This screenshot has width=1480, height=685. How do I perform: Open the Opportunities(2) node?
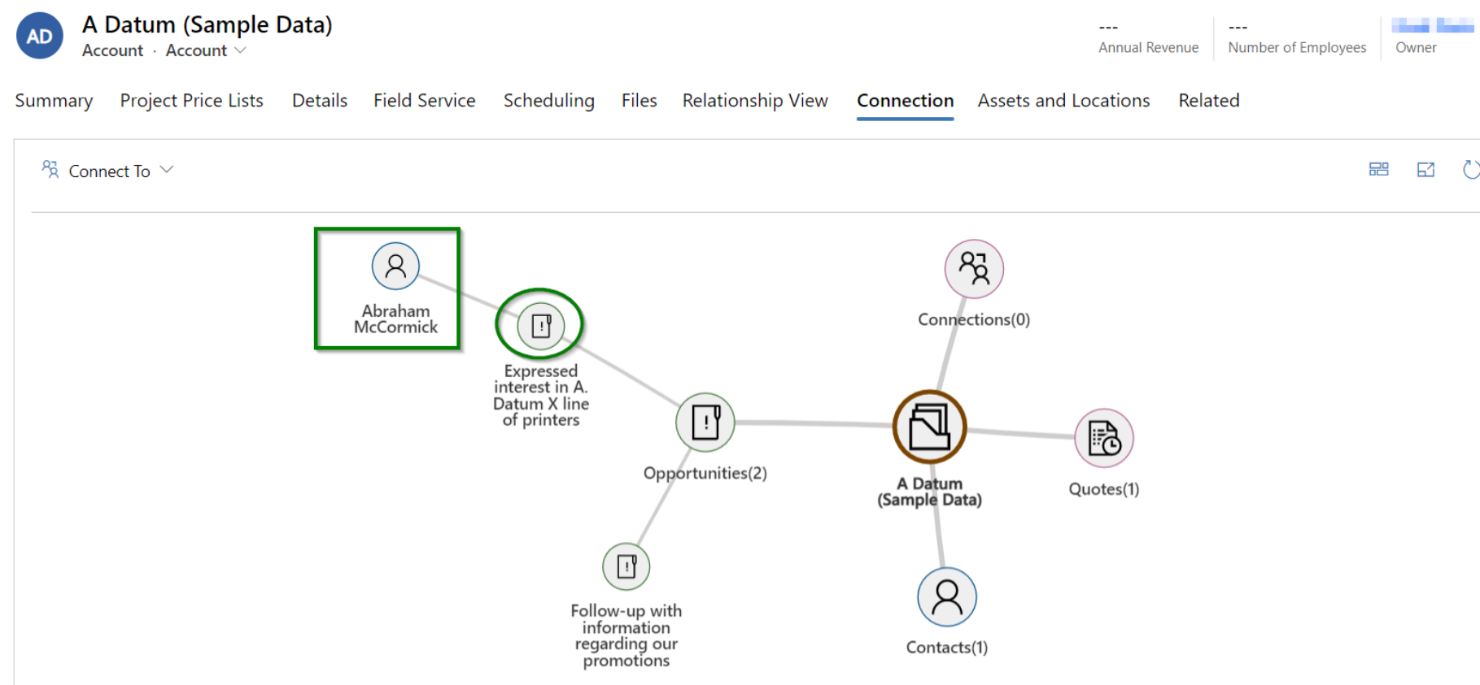705,423
